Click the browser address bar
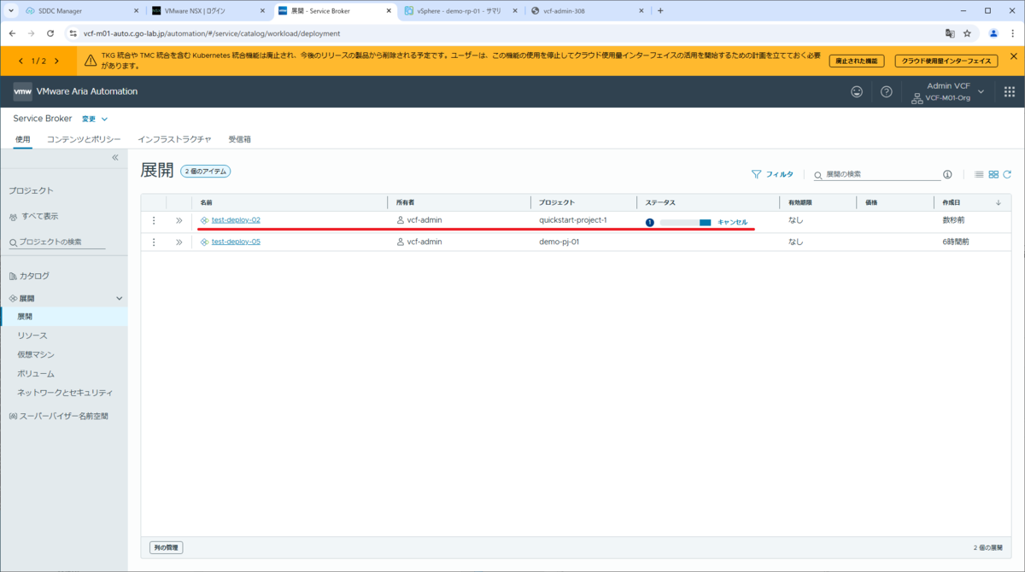The width and height of the screenshot is (1025, 572). click(504, 33)
